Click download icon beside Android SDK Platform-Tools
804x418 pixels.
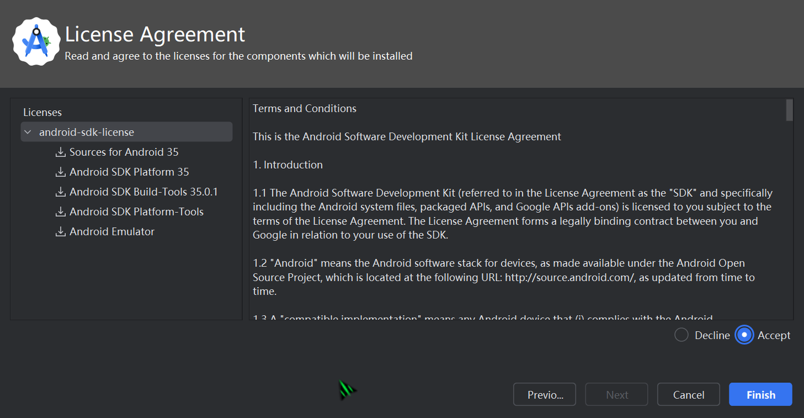pos(60,212)
